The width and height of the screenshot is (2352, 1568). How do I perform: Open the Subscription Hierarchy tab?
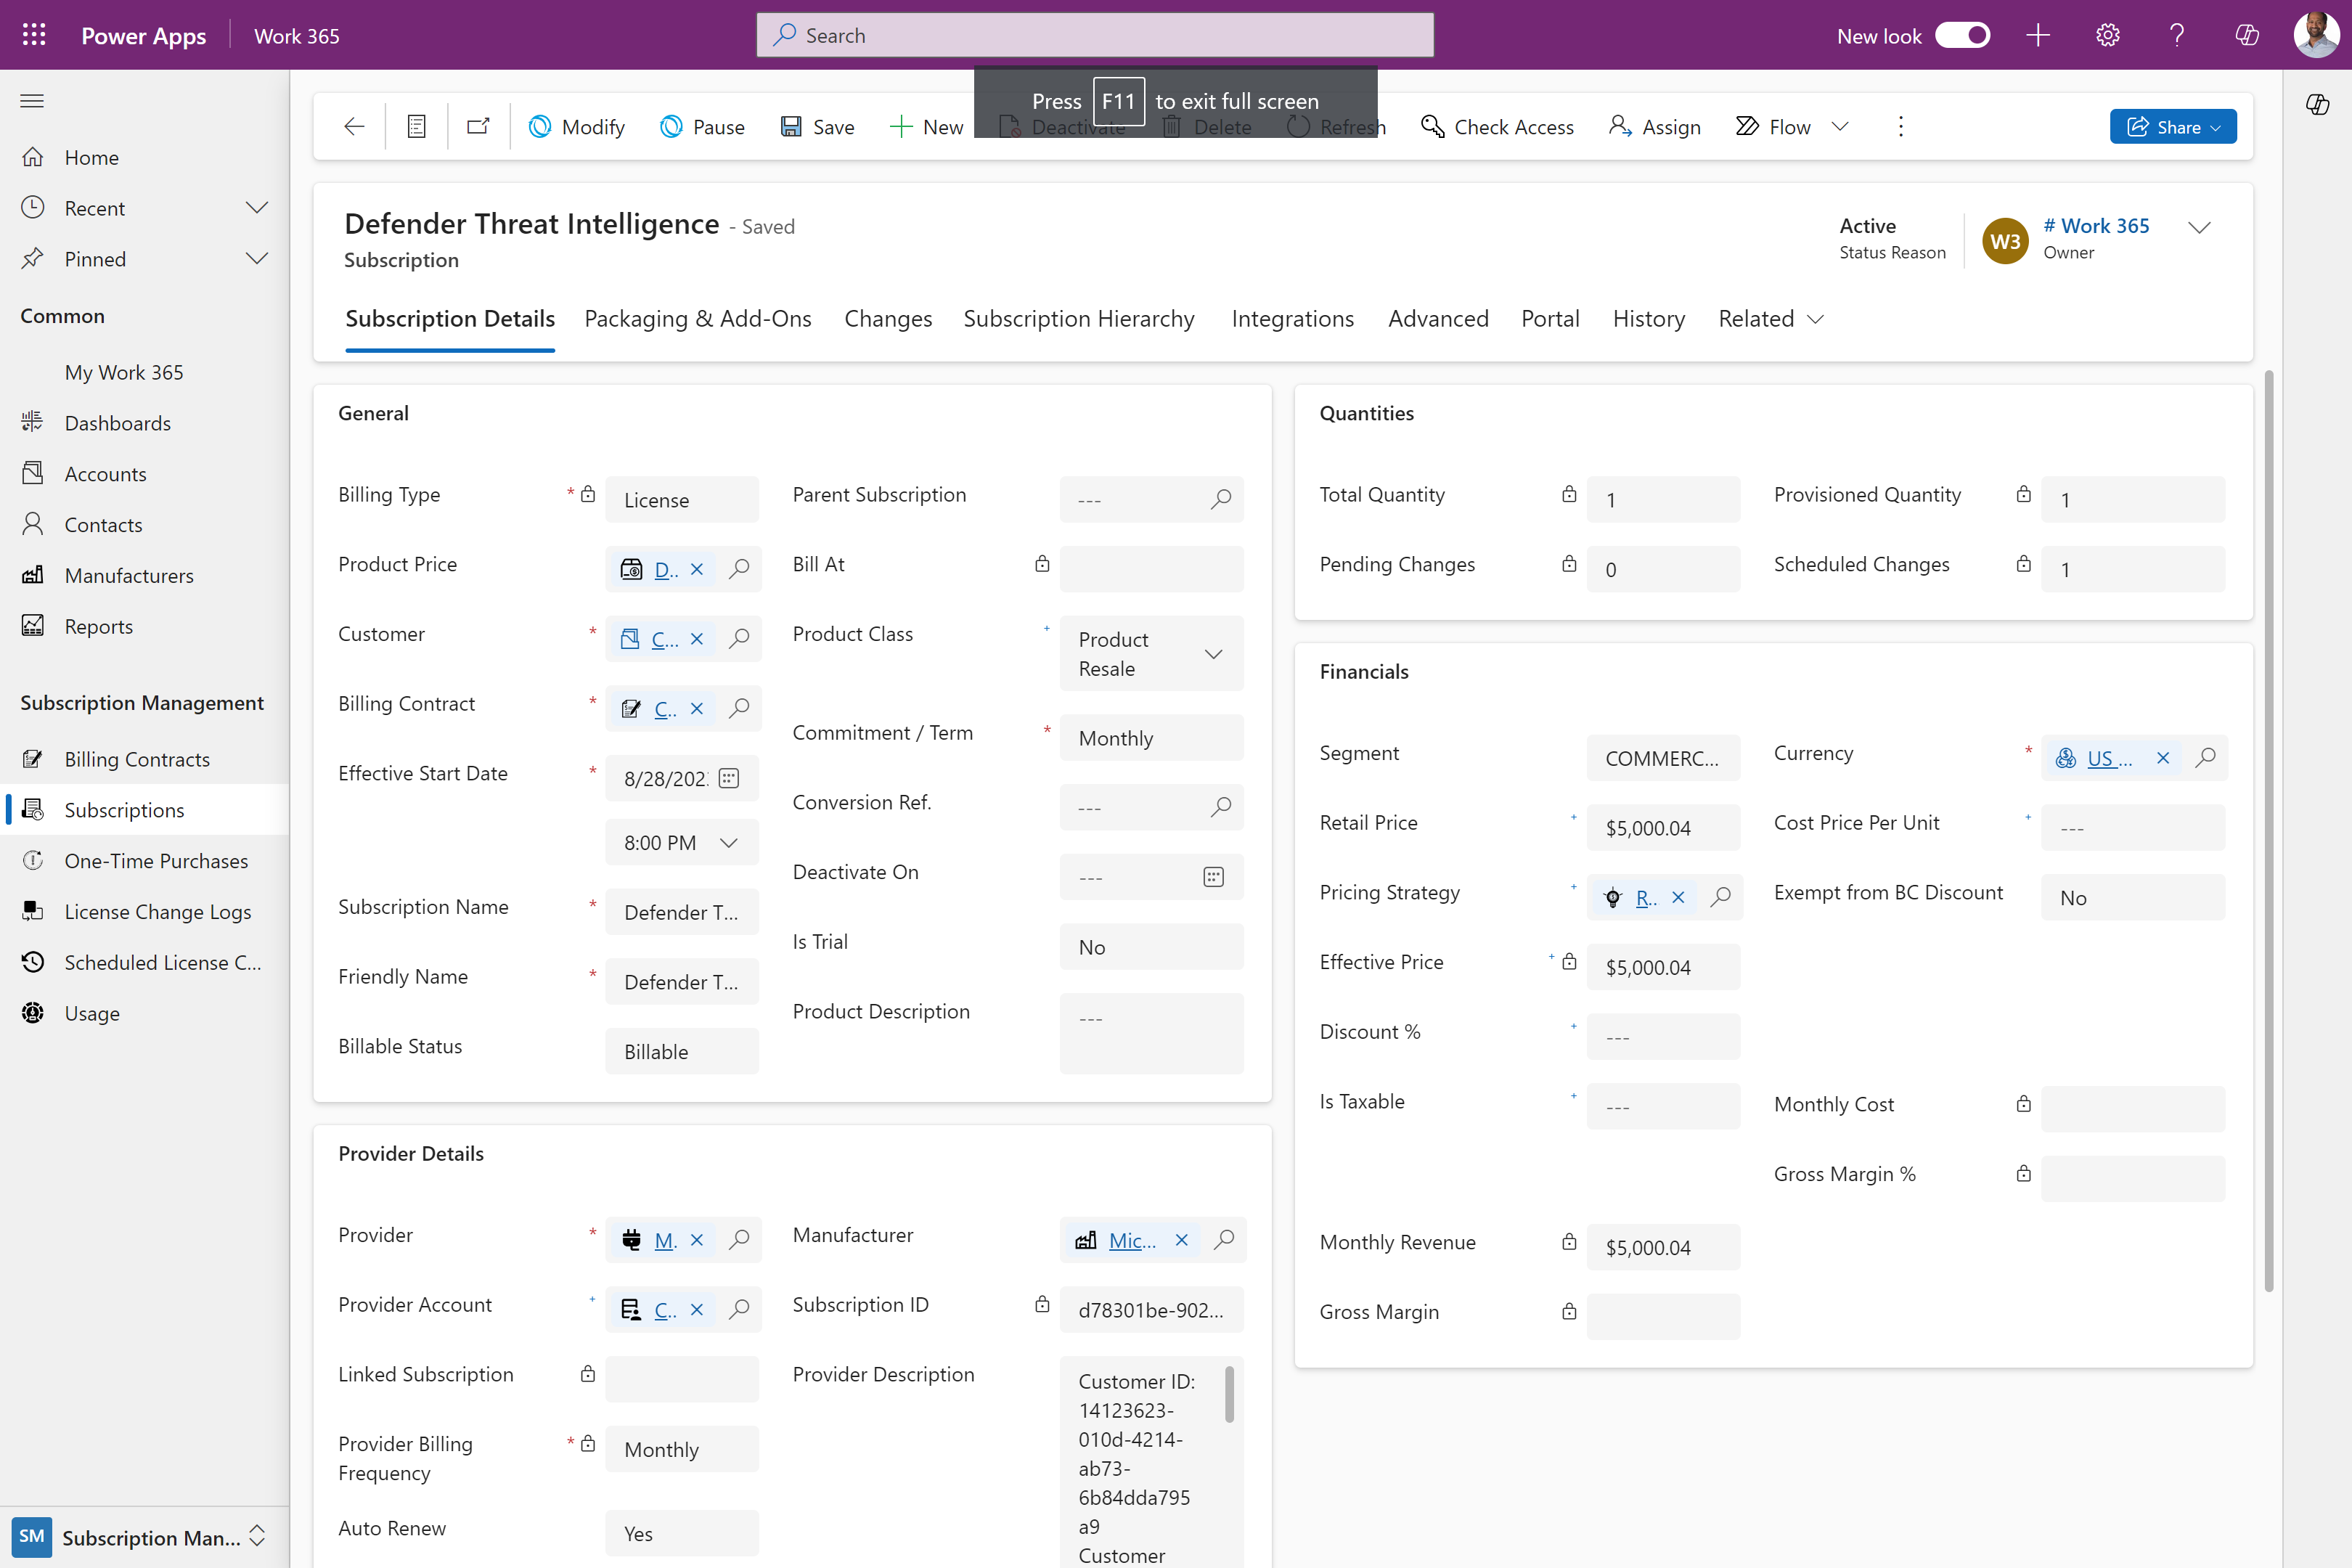point(1078,319)
